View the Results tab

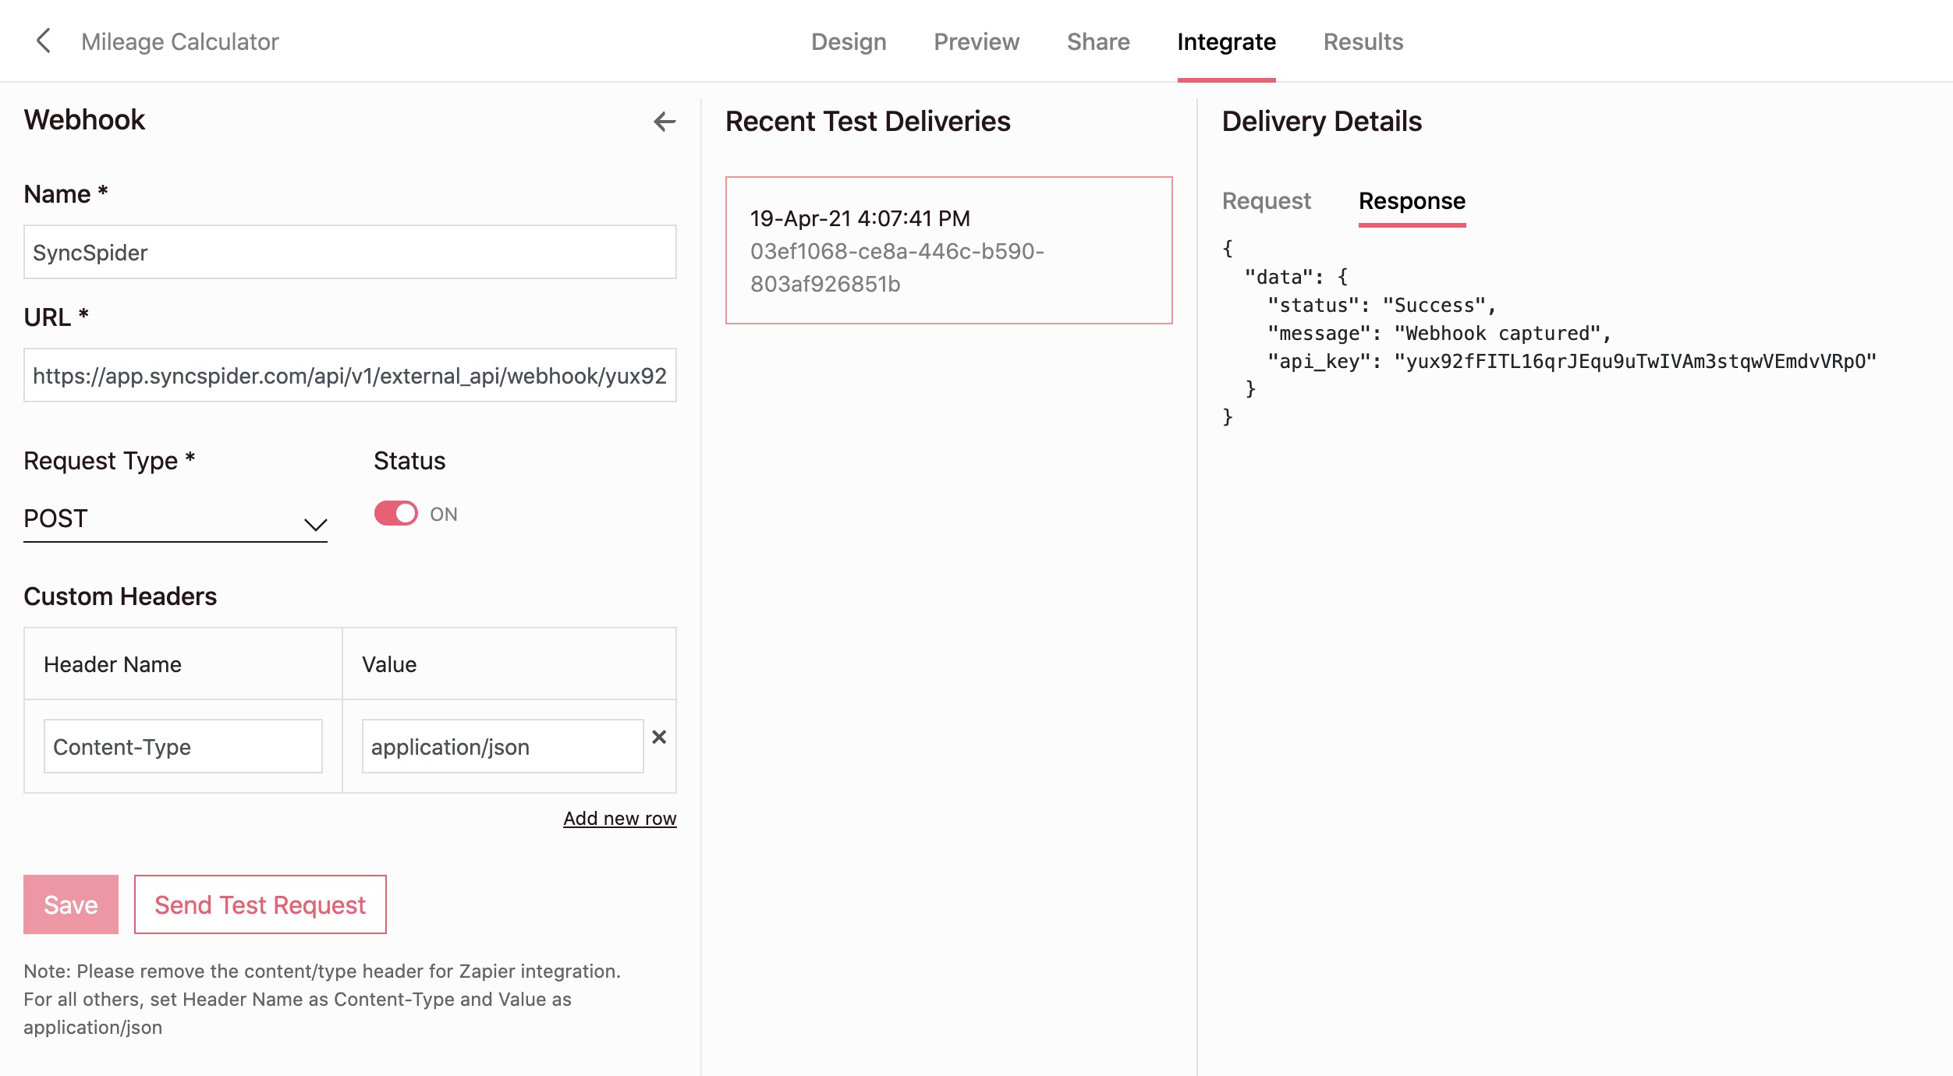click(1363, 41)
